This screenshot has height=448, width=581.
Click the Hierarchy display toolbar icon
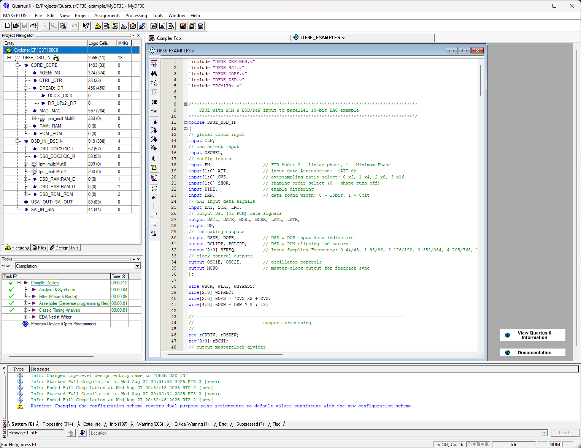point(171,26)
